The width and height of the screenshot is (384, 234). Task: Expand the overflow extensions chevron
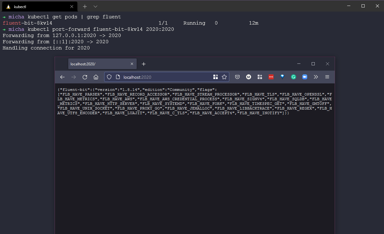coord(316,77)
